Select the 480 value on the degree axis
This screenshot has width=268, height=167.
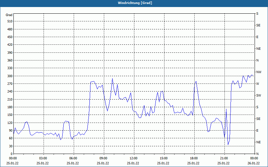(x=10, y=29)
